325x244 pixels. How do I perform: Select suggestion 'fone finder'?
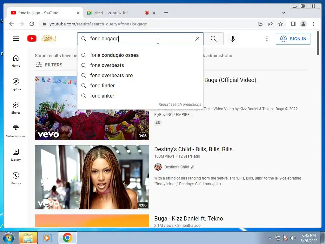click(140, 86)
